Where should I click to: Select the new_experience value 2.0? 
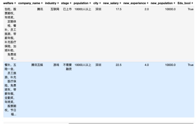click(147, 9)
